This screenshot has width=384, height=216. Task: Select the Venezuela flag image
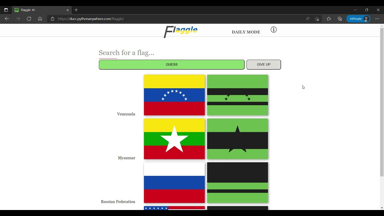174,95
